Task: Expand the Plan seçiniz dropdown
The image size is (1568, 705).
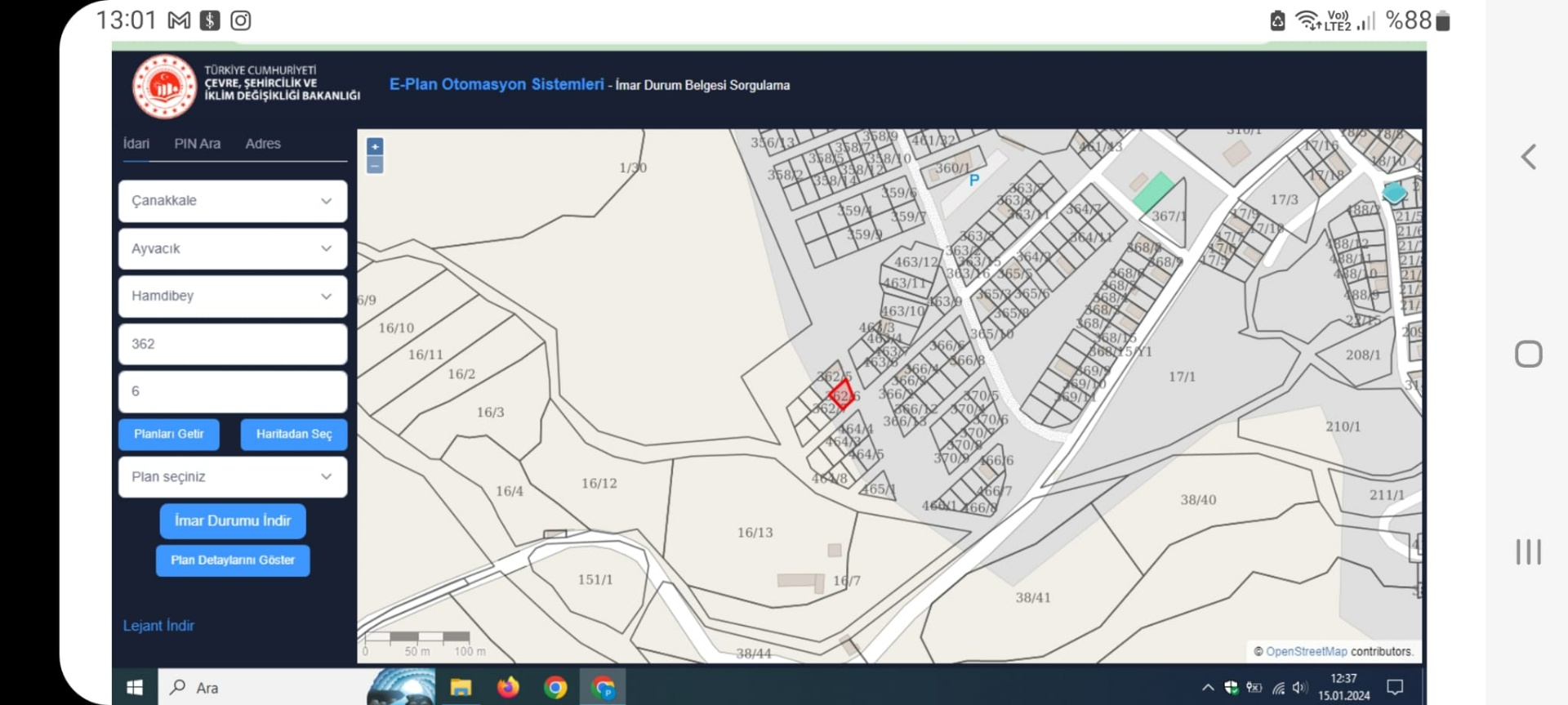Action: 233,477
